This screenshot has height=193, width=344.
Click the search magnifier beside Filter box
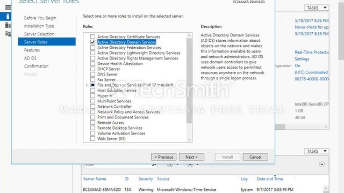[154, 165]
